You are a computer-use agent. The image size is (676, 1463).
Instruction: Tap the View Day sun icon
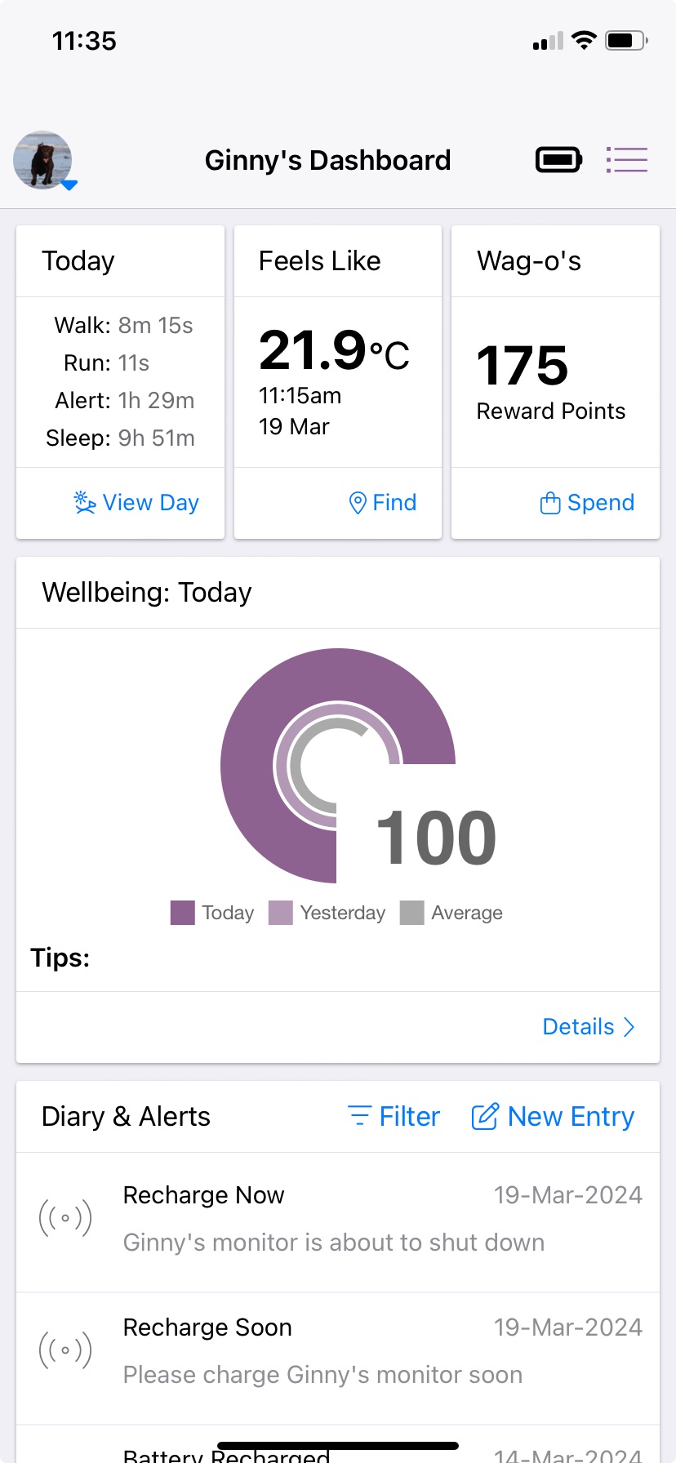[x=85, y=502]
